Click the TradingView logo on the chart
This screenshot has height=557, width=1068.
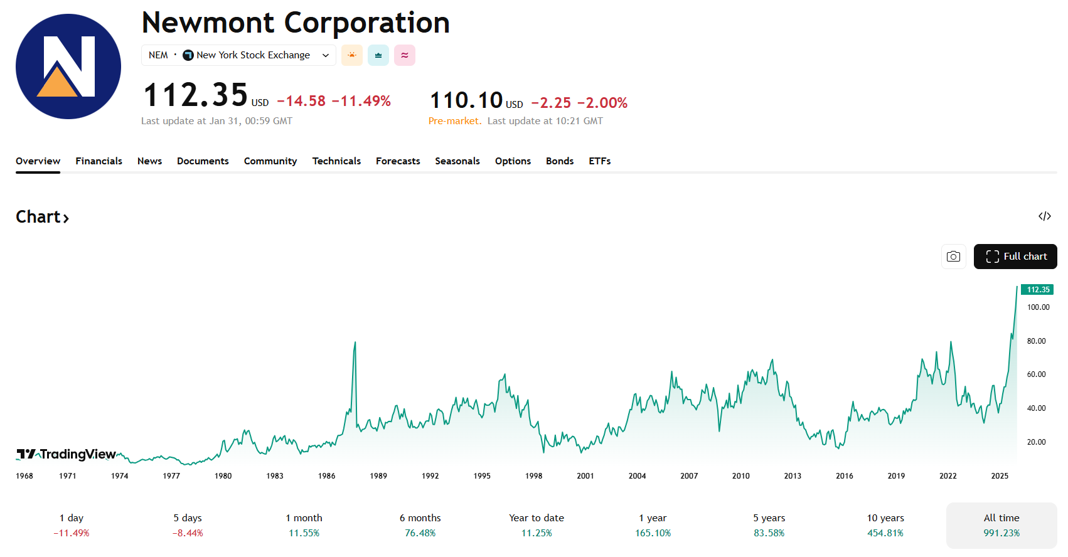[x=66, y=454]
